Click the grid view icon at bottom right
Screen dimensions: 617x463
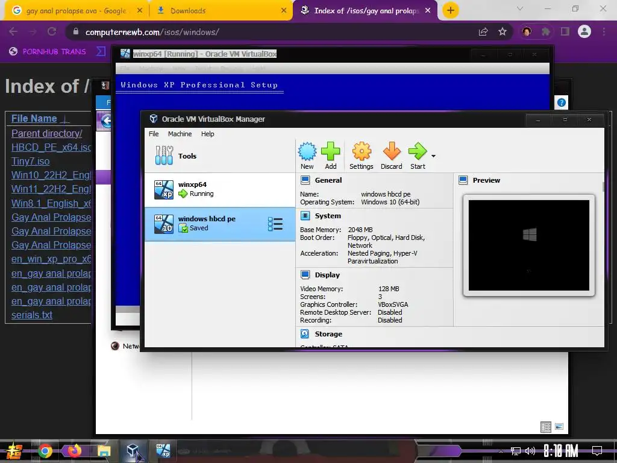546,427
